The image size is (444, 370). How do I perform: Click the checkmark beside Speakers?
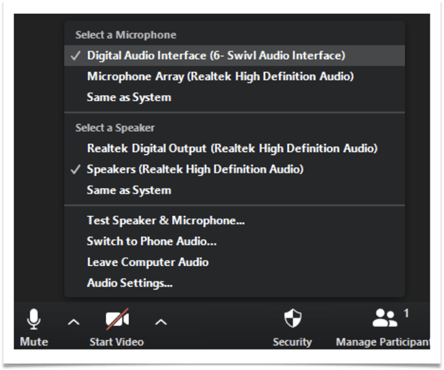click(x=76, y=169)
